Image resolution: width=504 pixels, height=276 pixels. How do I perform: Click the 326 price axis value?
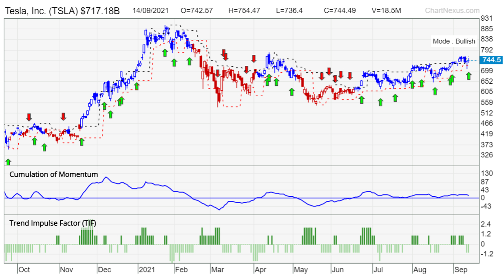coord(488,155)
